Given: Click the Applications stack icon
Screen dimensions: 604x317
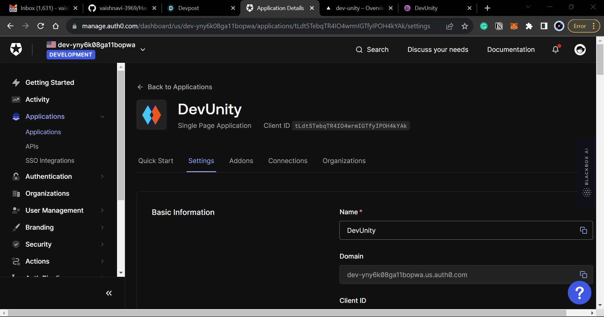Looking at the screenshot, I should tap(16, 117).
